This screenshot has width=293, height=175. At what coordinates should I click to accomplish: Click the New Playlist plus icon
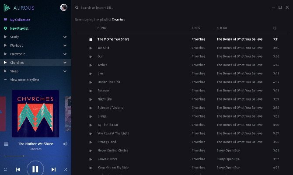click(5, 28)
